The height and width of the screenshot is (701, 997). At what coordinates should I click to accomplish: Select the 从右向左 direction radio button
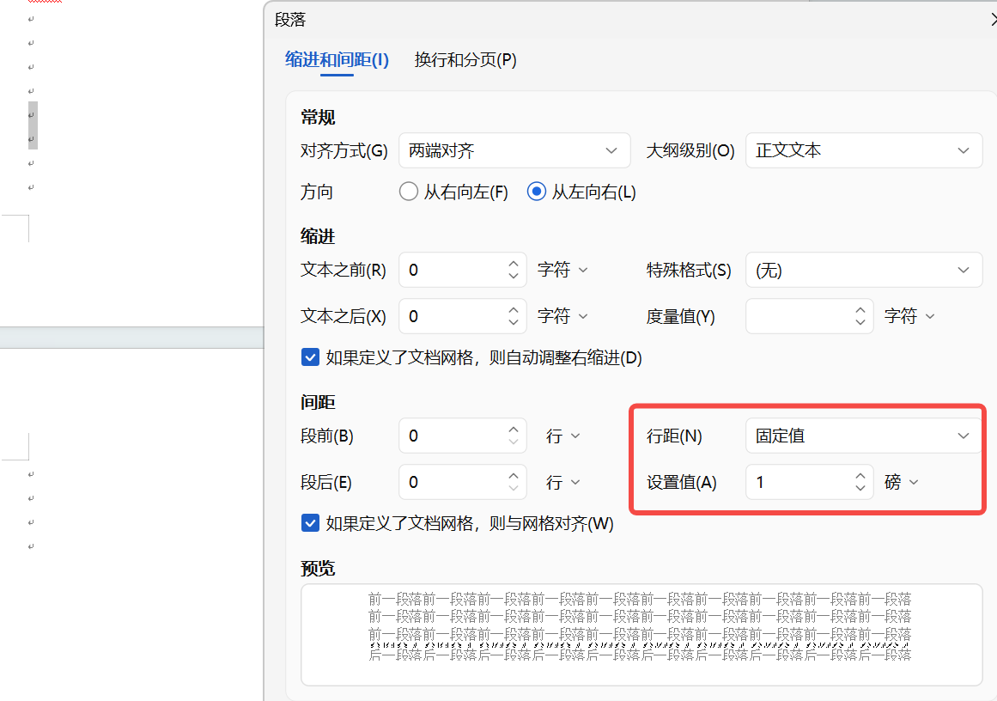tap(409, 192)
